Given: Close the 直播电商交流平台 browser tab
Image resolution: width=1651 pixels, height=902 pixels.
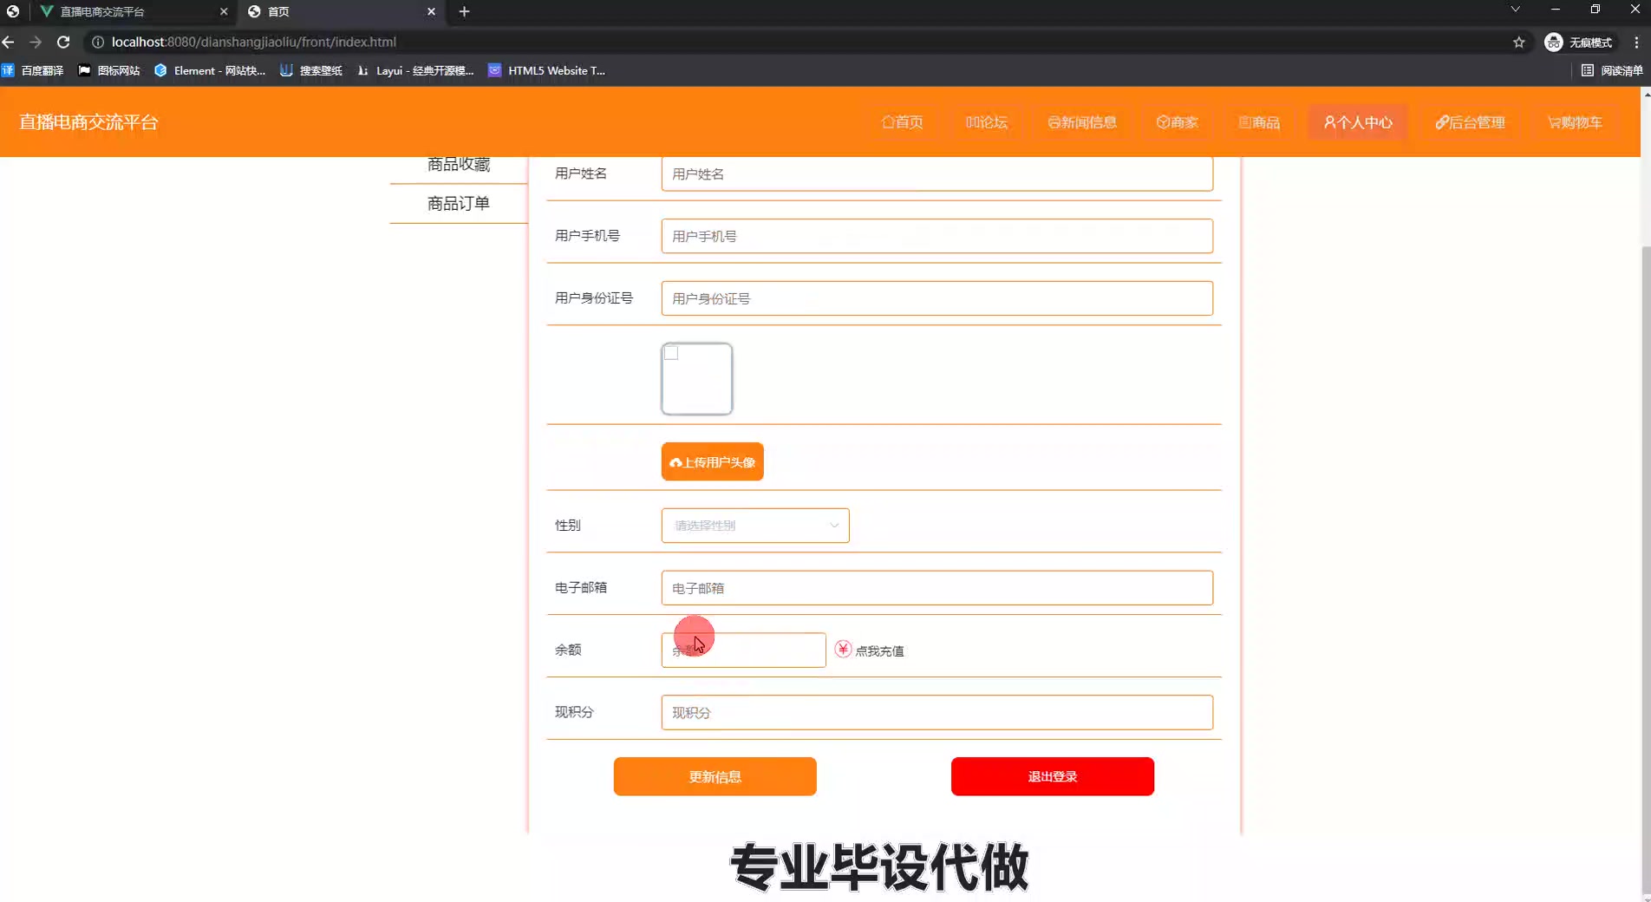Looking at the screenshot, I should (x=223, y=11).
